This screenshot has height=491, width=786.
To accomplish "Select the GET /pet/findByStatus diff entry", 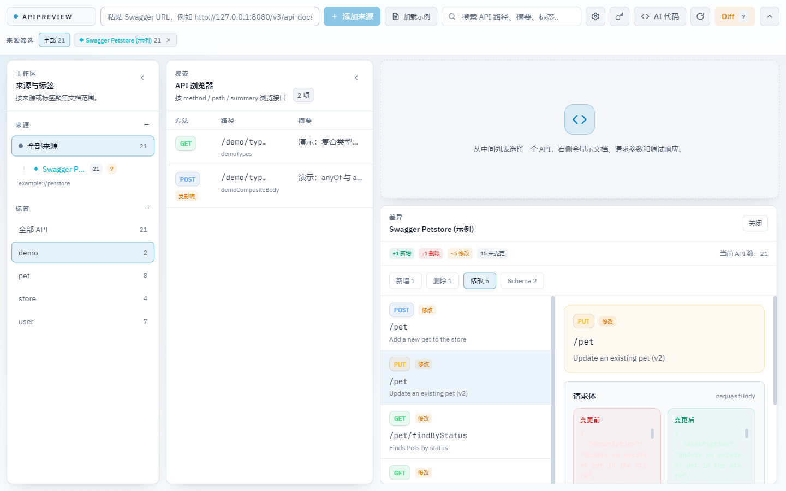I will pos(466,432).
